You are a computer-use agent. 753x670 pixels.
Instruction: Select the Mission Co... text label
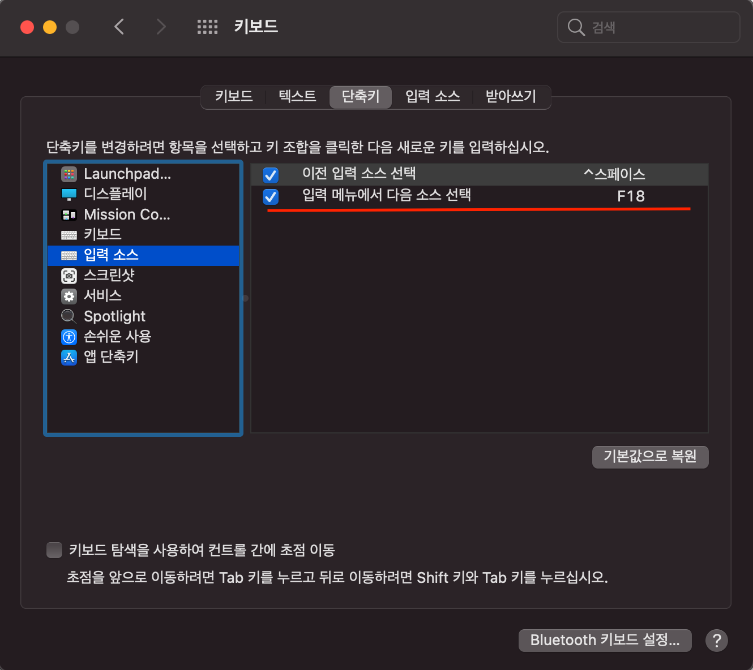pos(127,215)
